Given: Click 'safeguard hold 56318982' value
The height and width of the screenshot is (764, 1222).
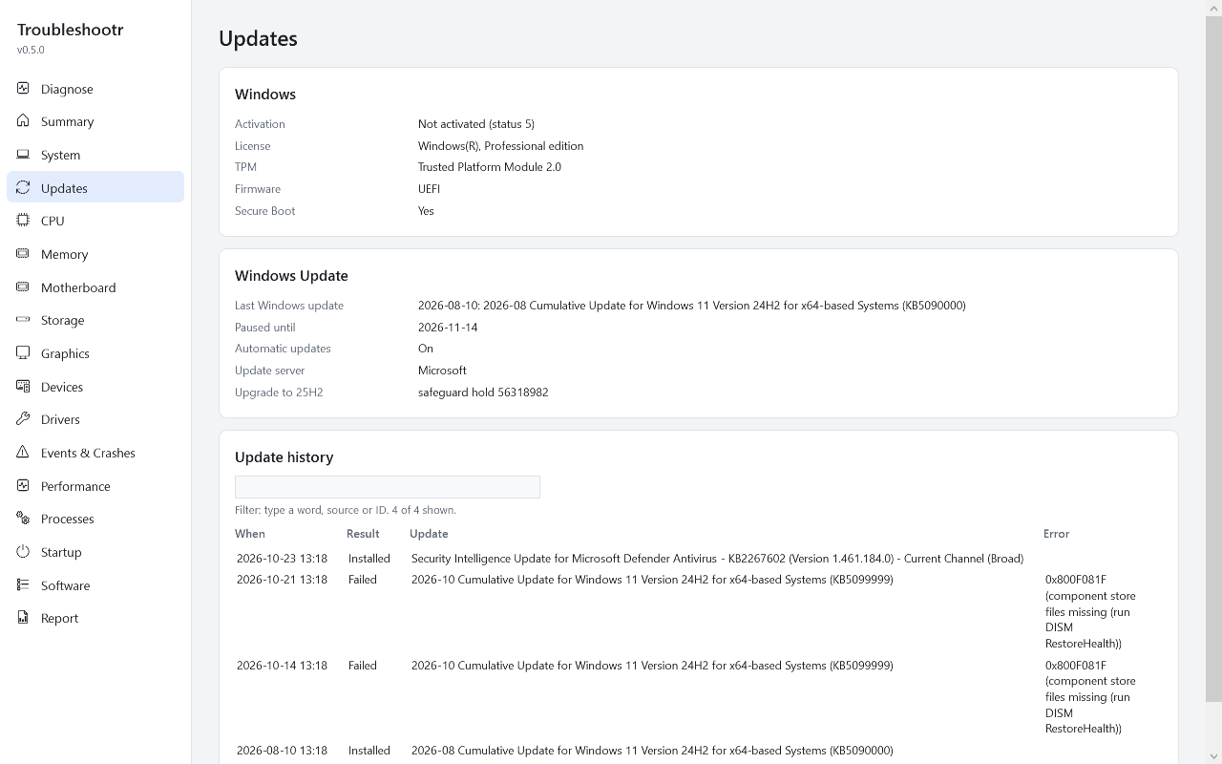Looking at the screenshot, I should pos(483,393).
